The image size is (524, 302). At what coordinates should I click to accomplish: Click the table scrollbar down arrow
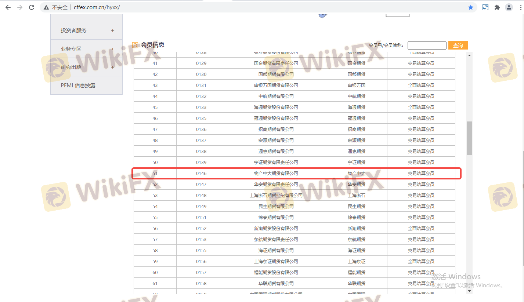coord(469,291)
